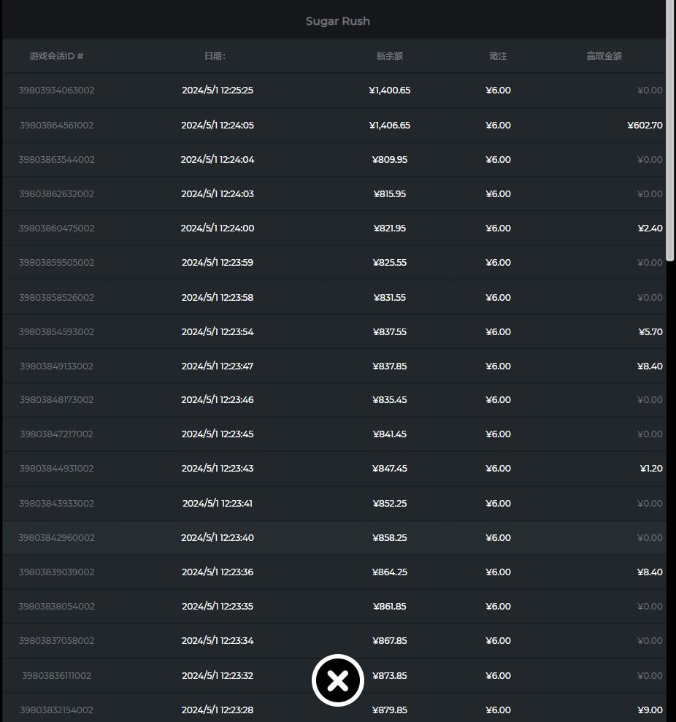Open session ID 39803844931002
This screenshot has width=676, height=722.
point(57,468)
